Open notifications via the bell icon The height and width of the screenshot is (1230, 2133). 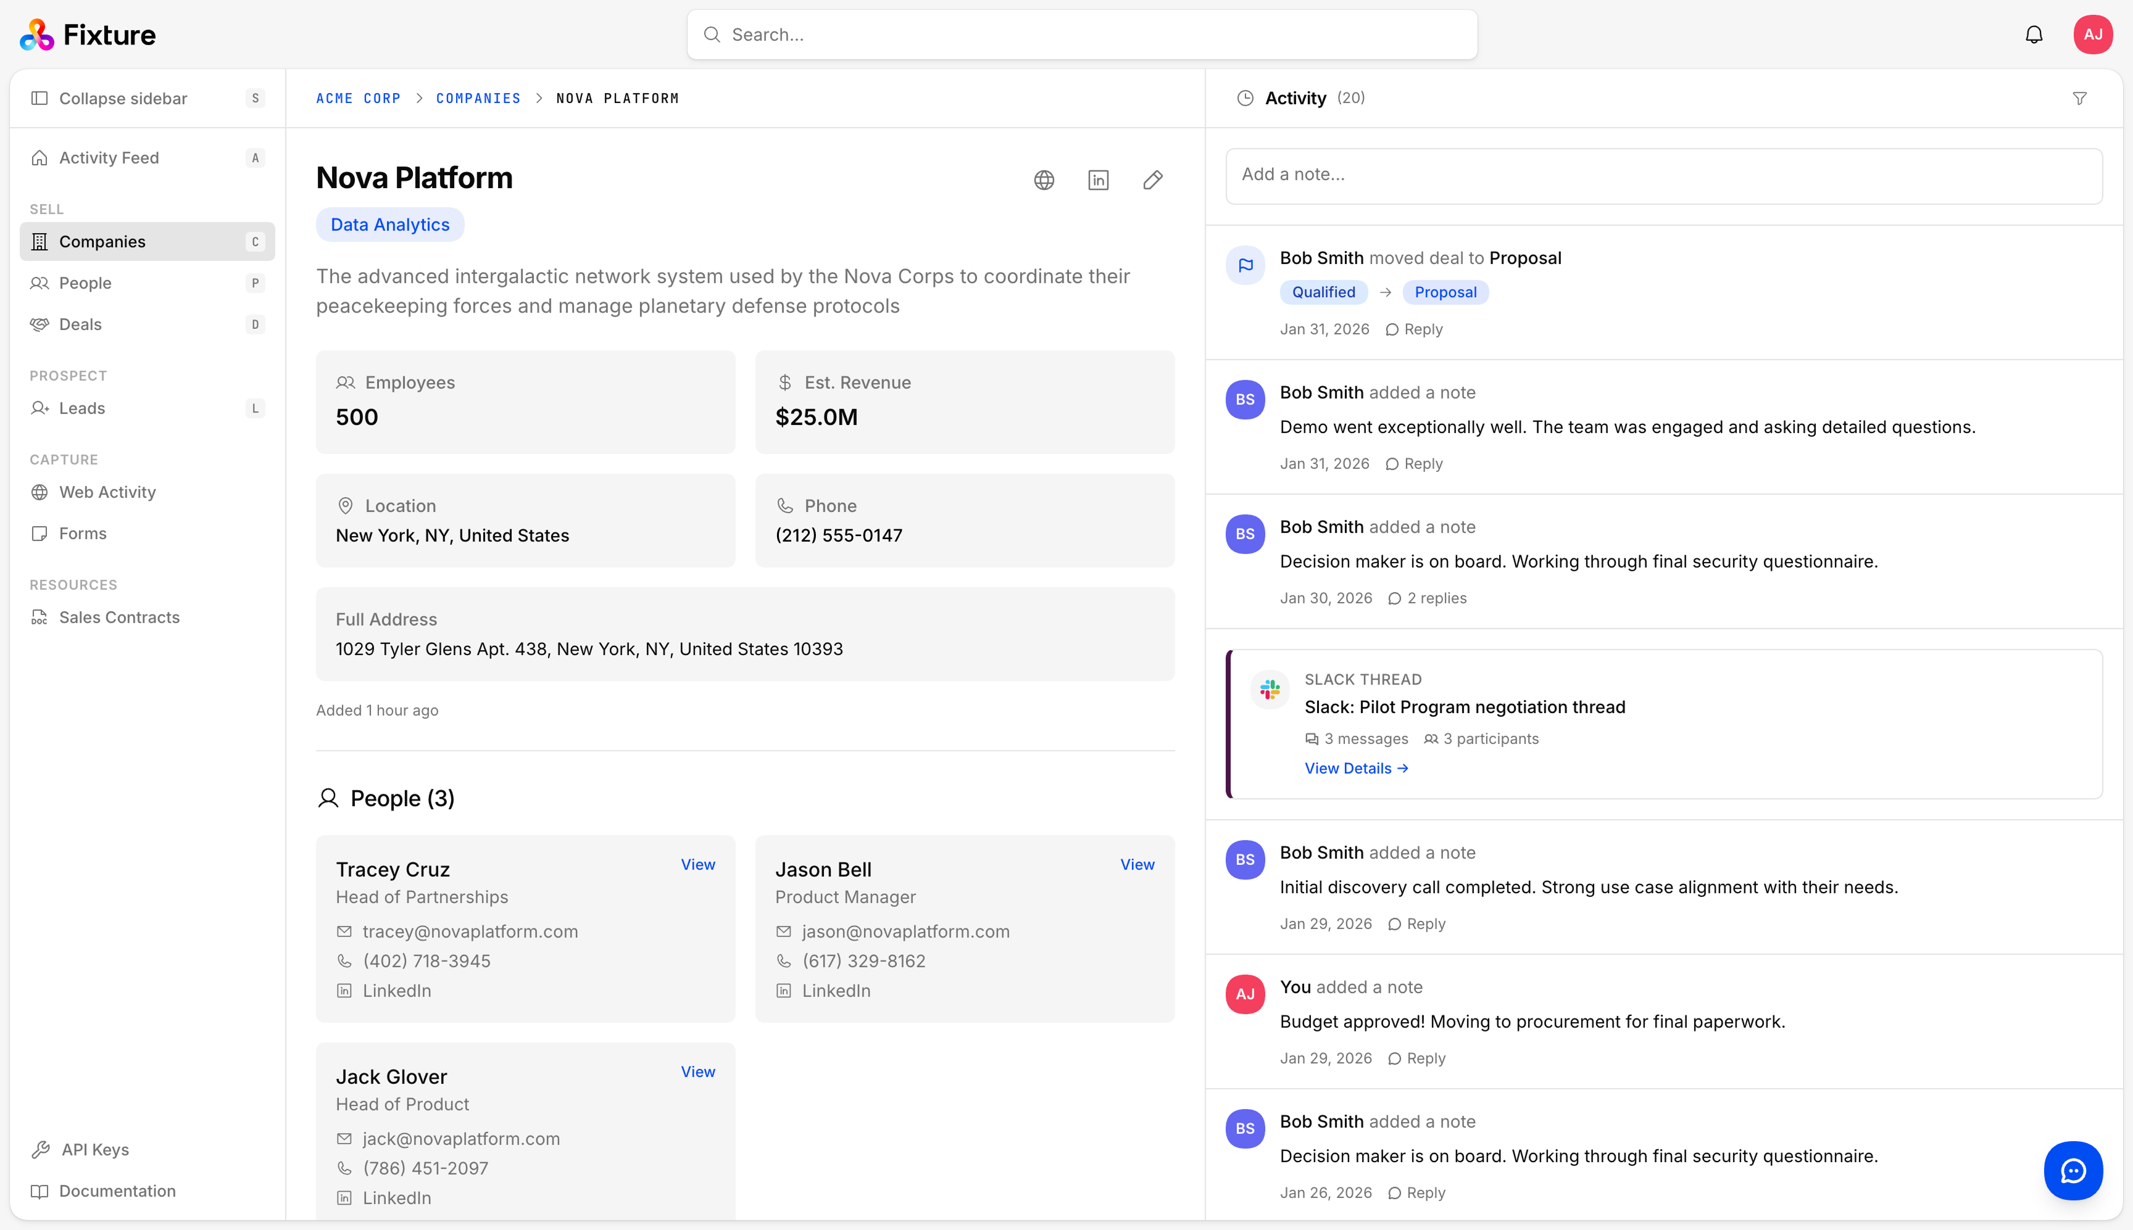2033,34
